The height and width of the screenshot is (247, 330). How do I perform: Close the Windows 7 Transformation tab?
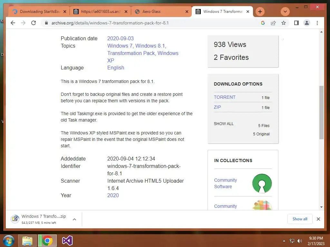click(x=248, y=12)
